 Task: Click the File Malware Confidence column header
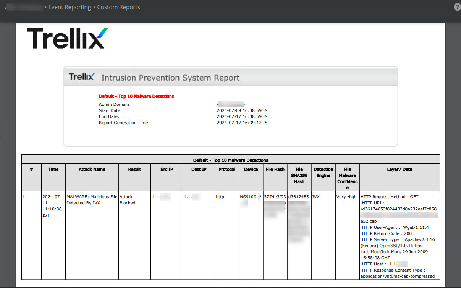(x=347, y=178)
